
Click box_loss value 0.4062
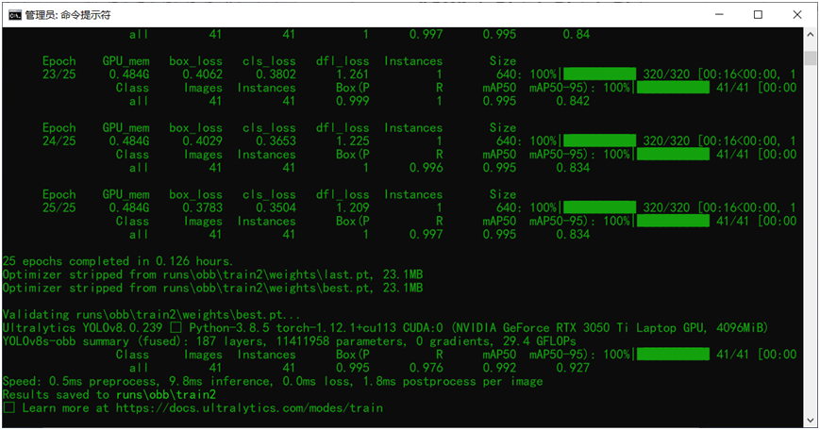202,74
